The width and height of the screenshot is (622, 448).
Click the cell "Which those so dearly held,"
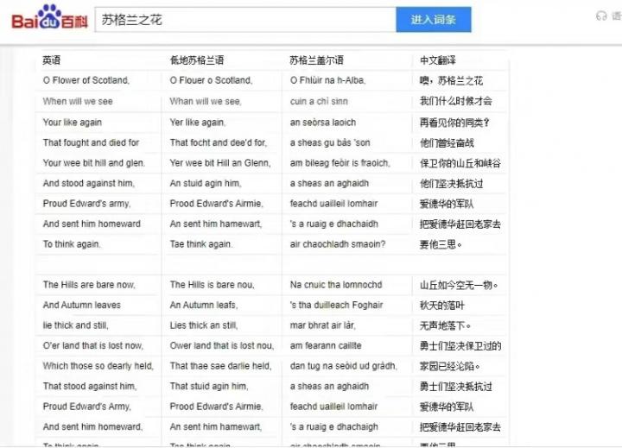[x=98, y=366]
